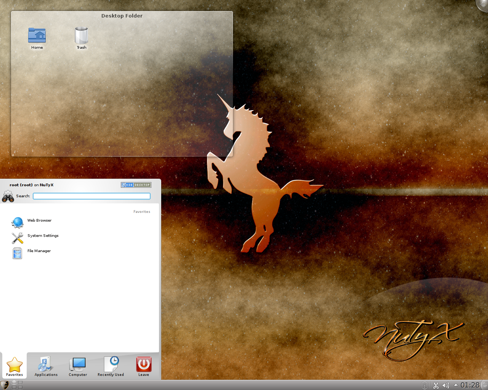Viewport: 488px width, 390px height.
Task: Click the "root (root) on NuTyX" user label
Action: (32, 185)
